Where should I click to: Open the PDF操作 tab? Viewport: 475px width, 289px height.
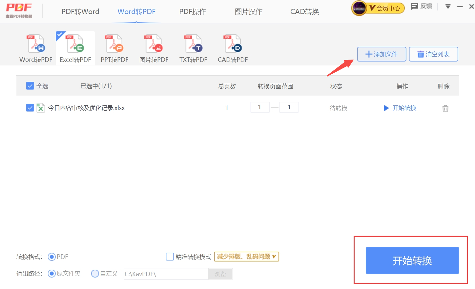point(193,12)
